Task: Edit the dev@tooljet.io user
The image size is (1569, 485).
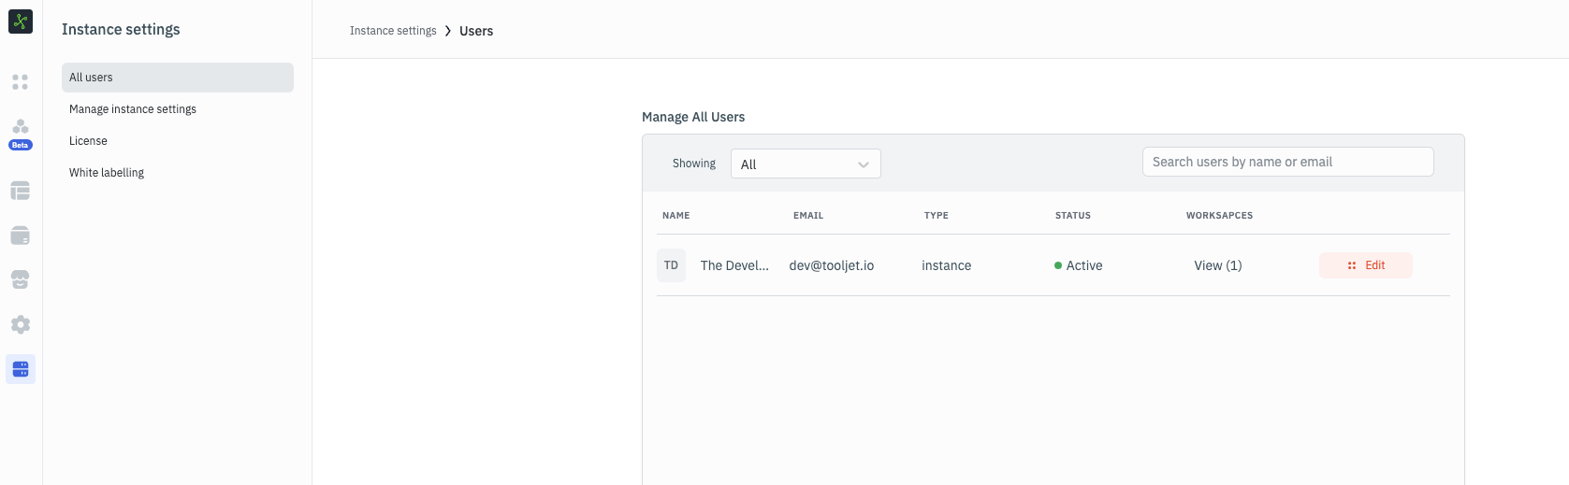Action: [1365, 265]
